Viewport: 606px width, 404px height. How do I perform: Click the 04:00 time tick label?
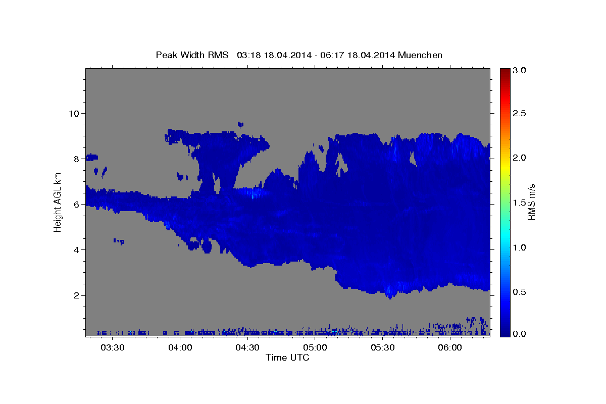180,348
